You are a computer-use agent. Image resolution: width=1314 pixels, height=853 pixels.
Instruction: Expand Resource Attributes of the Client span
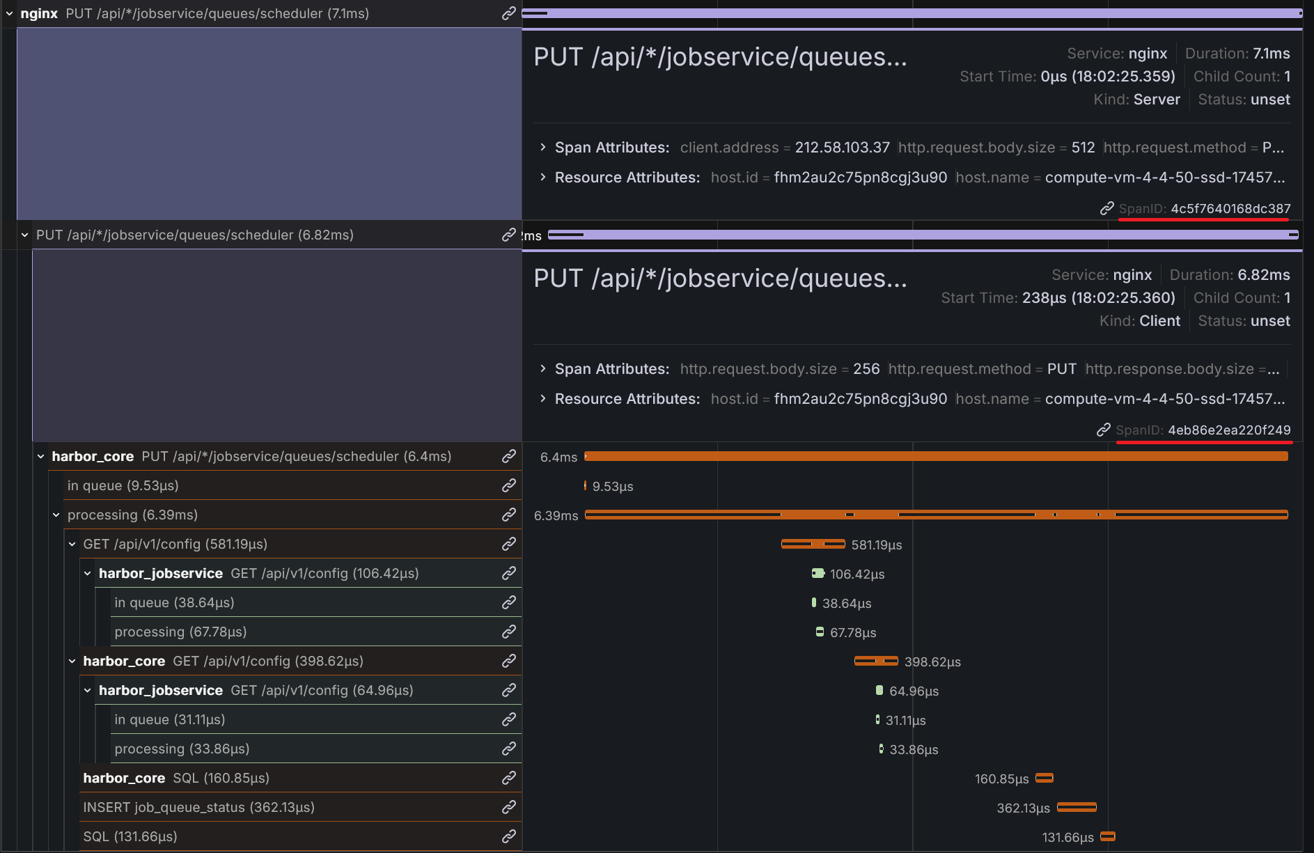coord(543,399)
